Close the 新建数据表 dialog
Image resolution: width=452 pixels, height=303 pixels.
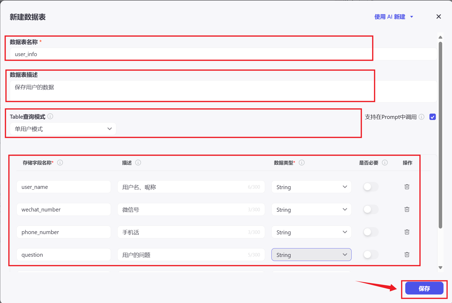(439, 17)
